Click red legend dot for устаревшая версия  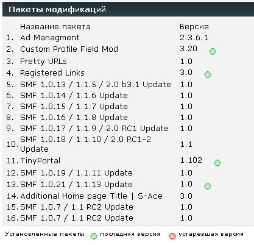pyautogui.click(x=172, y=236)
